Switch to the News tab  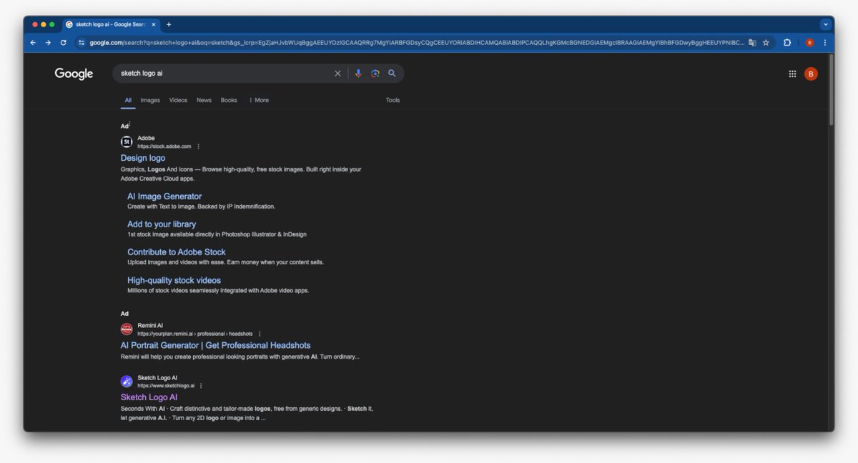204,100
